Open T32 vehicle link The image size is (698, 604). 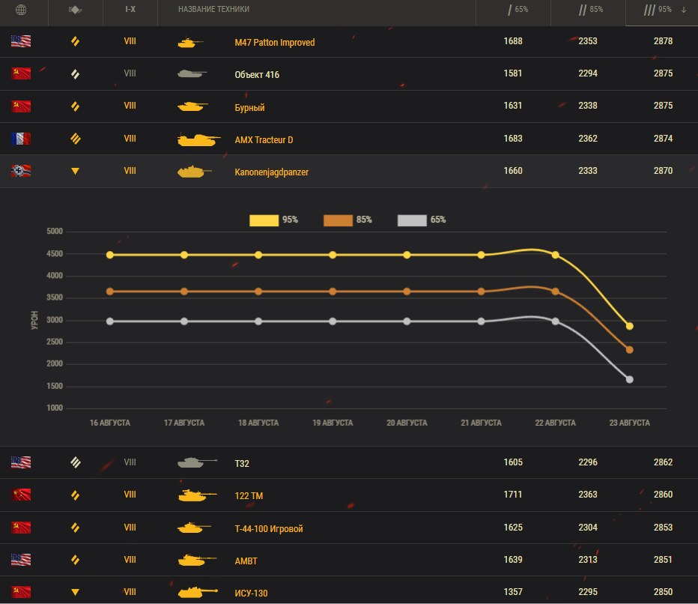[242, 464]
